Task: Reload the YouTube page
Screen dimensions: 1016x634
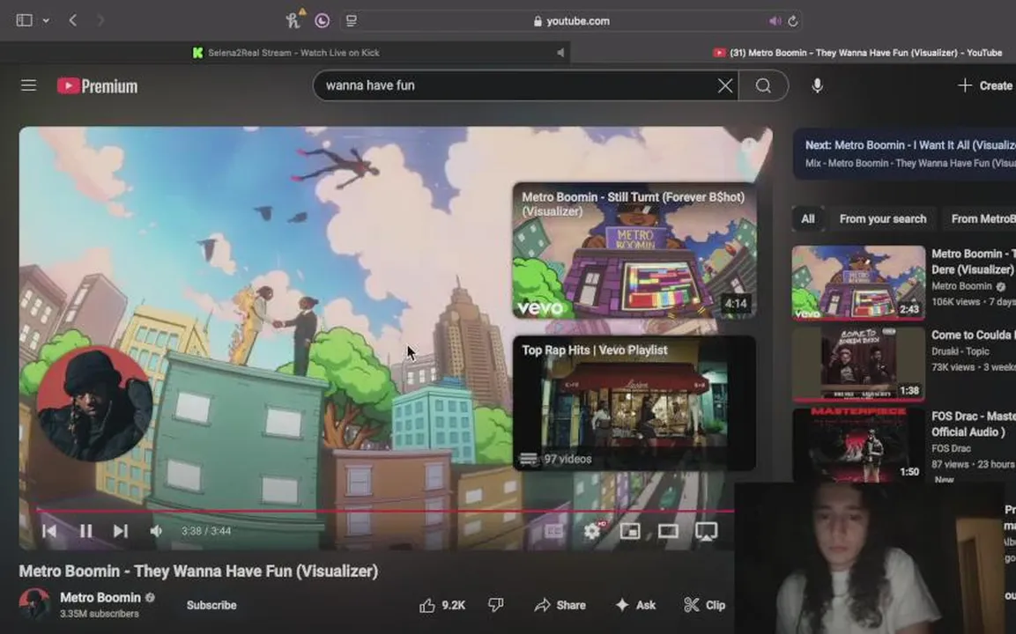Action: (792, 21)
